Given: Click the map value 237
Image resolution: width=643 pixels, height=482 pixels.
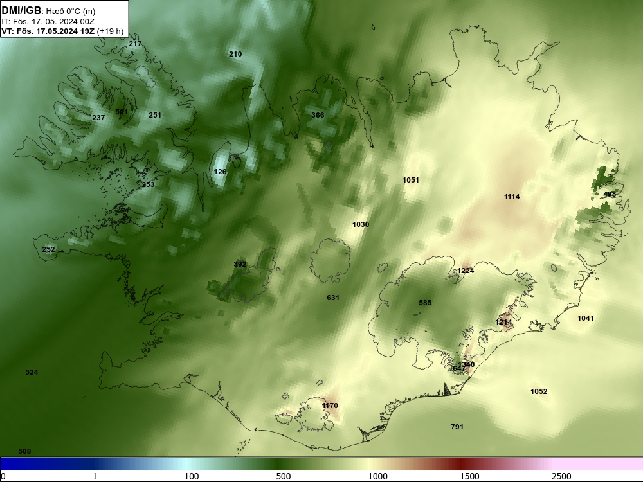Looking at the screenshot, I should 98,118.
